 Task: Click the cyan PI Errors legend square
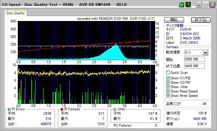9,109
